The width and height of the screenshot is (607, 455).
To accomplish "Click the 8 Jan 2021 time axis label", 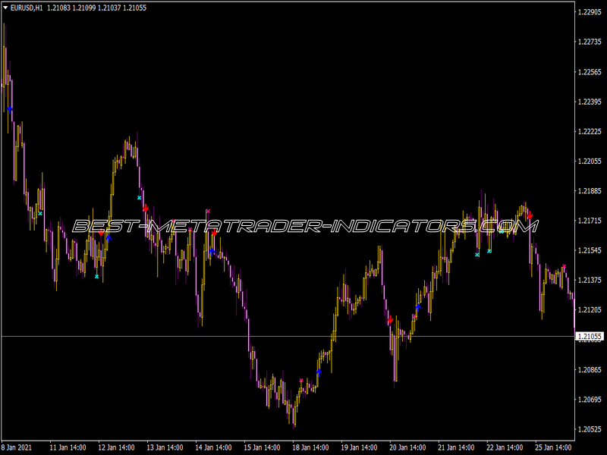I will [x=17, y=447].
